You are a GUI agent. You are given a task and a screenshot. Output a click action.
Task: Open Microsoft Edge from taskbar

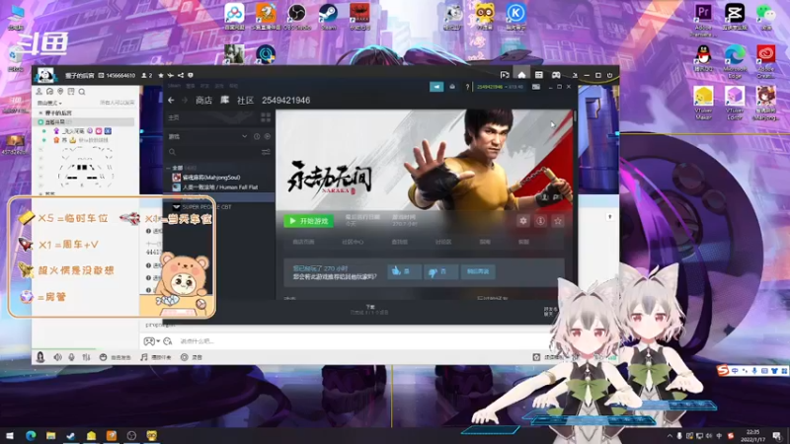click(31, 435)
